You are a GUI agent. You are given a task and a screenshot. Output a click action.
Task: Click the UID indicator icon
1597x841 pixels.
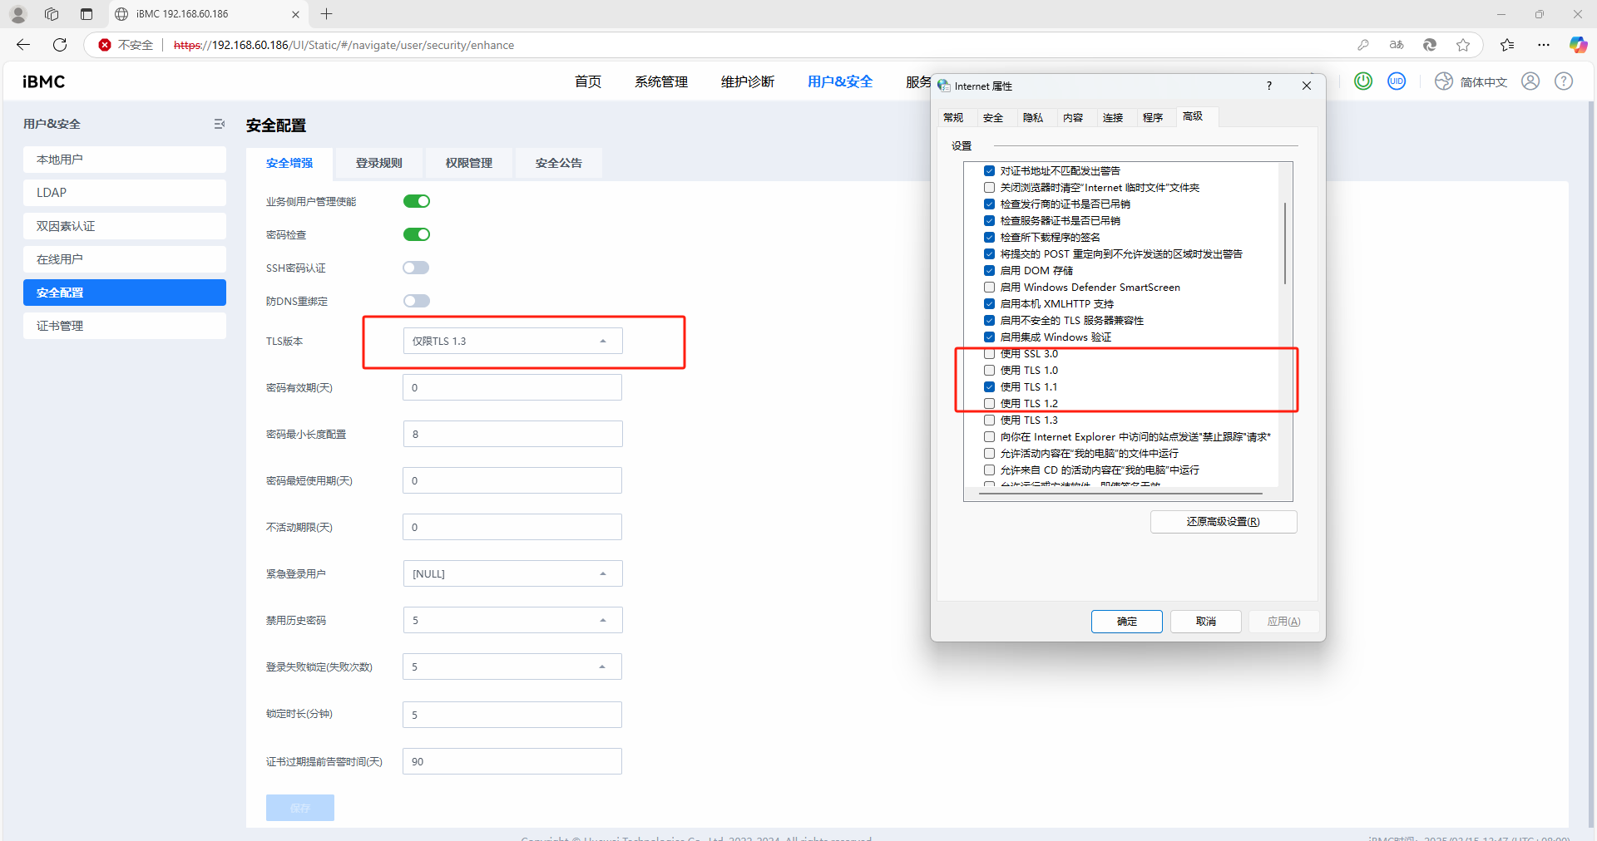coord(1397,81)
